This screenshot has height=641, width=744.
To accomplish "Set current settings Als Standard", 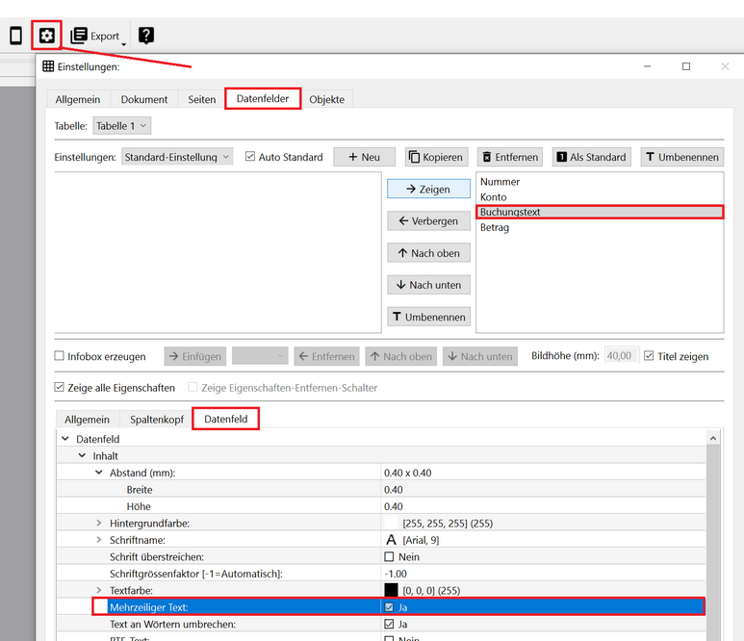I will click(592, 157).
